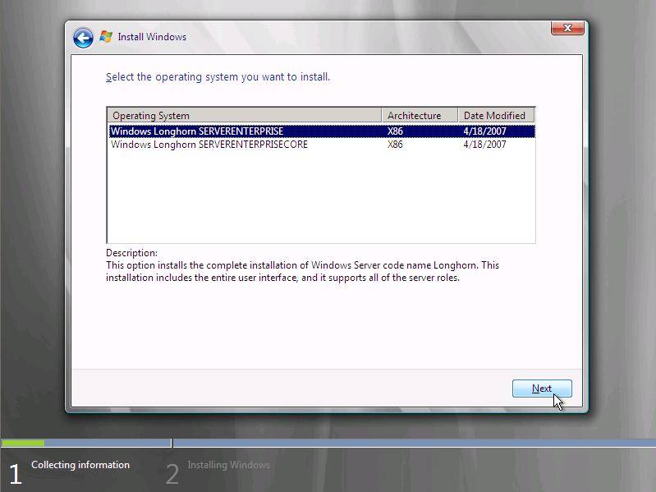Click the Next button
This screenshot has height=492, width=656.
tap(542, 389)
